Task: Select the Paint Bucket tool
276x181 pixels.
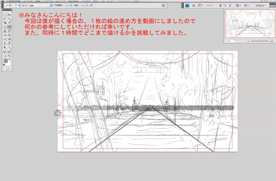Action: [9, 35]
